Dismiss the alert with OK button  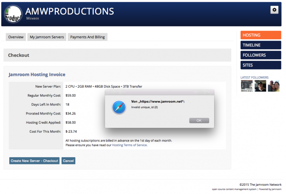pos(199,121)
